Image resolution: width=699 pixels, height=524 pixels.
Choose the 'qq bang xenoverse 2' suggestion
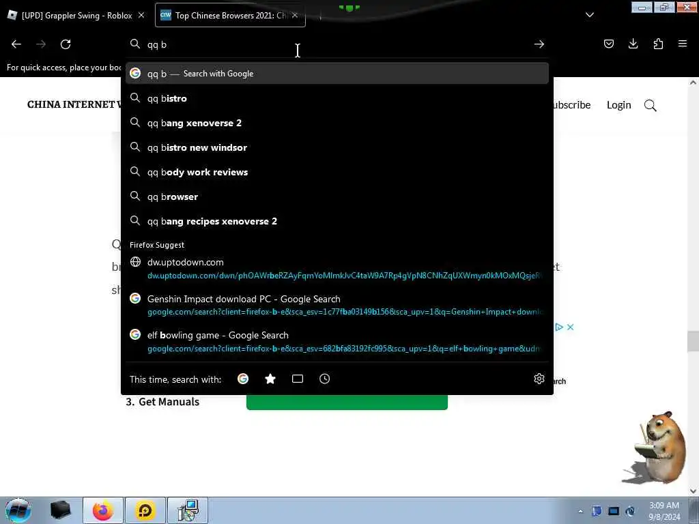[337, 123]
